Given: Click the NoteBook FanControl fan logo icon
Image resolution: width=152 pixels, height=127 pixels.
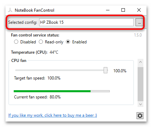Looking at the screenshot, I should coord(10,10).
